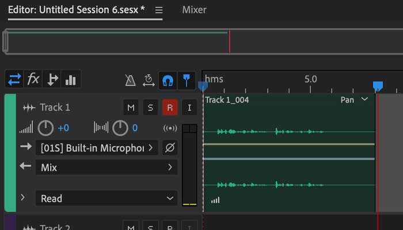Viewport: 403px width, 230px height.
Task: Mute Track 1
Action: pos(131,108)
